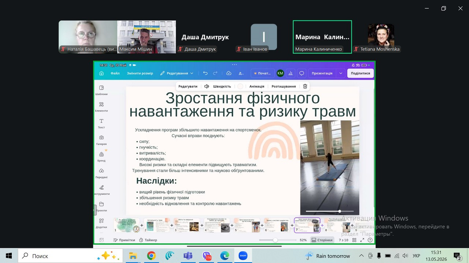This screenshot has height=263, width=469.
Task: Click the truncated Д... button in top bar
Action: pyautogui.click(x=241, y=73)
